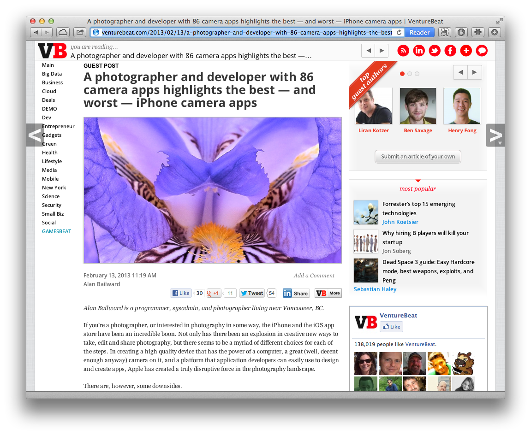531x435 pixels.
Task: Open the Mobile category
Action: point(50,179)
